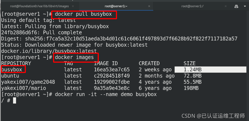249x121 pixels.
Task: Click '6 years ago' created value
Action: [155, 88]
